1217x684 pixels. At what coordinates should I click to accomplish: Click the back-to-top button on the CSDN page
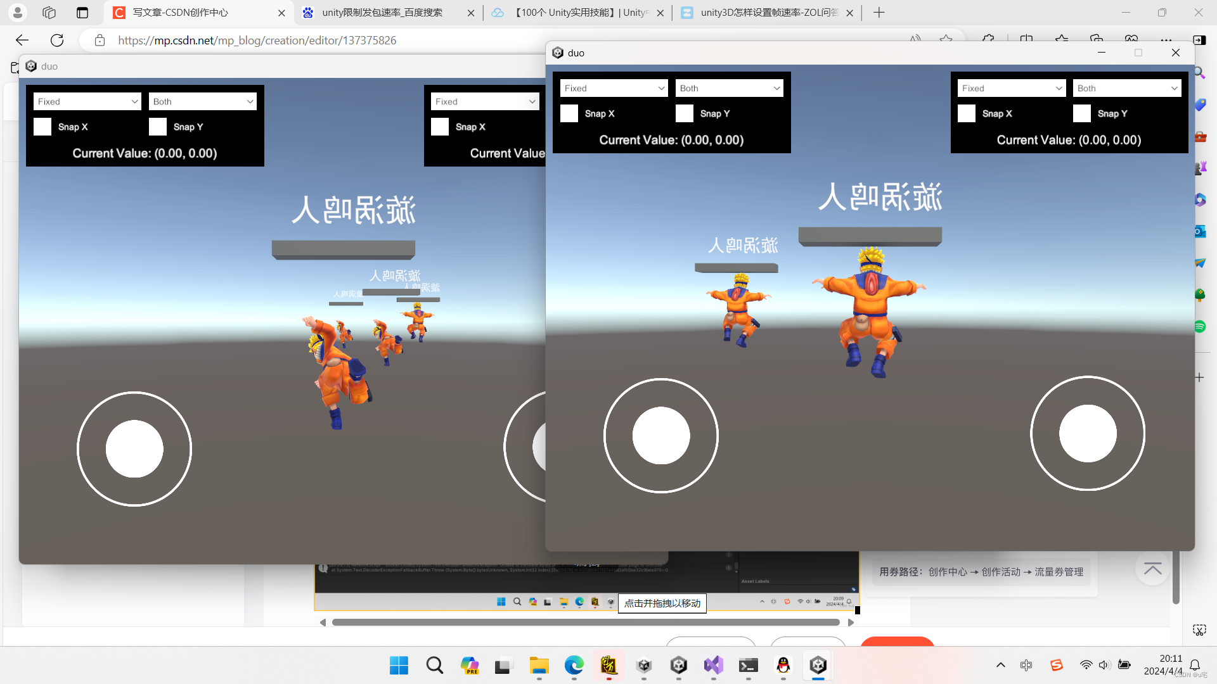pyautogui.click(x=1152, y=569)
